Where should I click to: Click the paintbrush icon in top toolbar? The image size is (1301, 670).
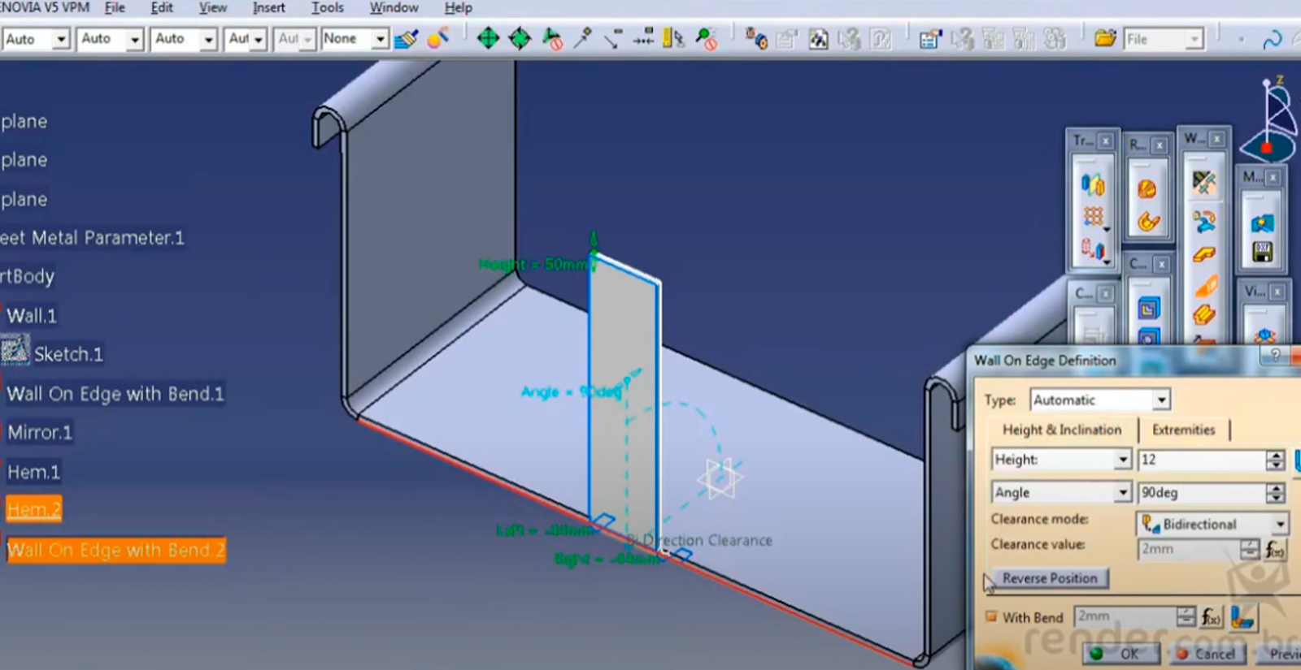(x=406, y=38)
